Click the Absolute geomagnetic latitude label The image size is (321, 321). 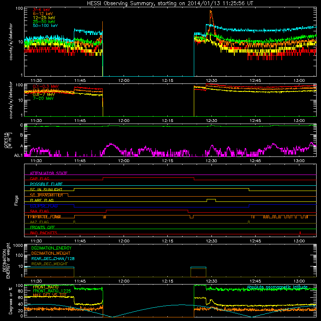pyautogui.click(x=277, y=287)
